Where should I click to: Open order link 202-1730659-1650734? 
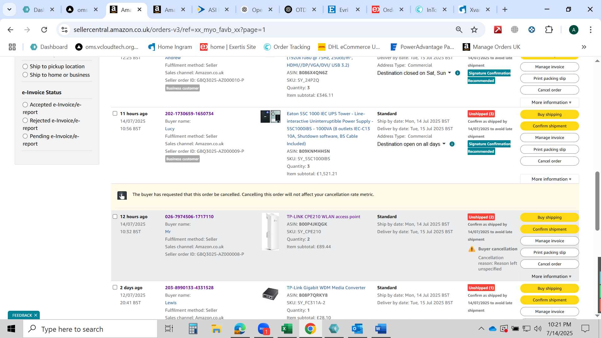pyautogui.click(x=189, y=114)
